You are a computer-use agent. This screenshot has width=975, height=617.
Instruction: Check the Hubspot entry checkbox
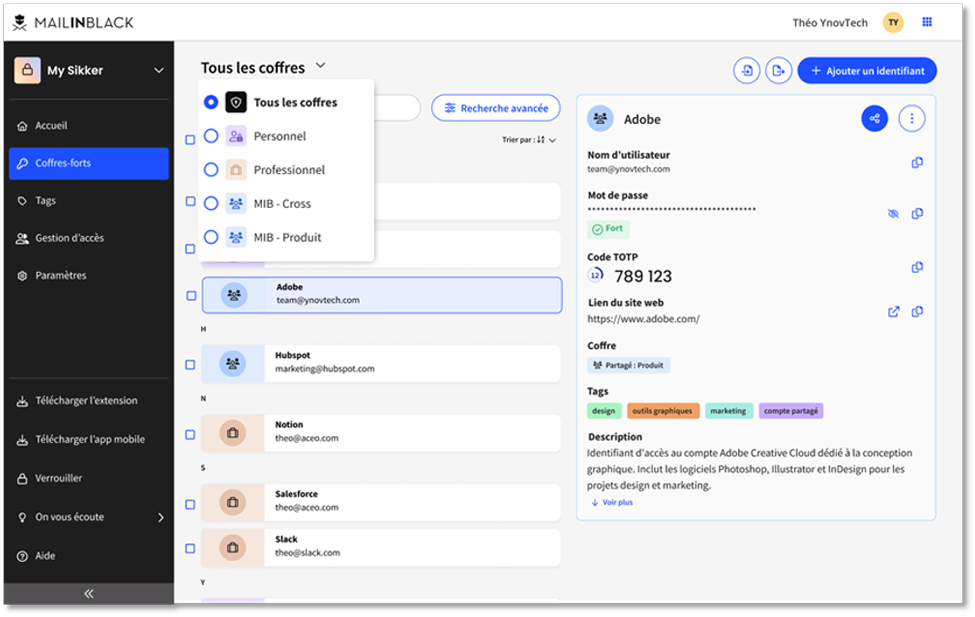[x=190, y=365]
